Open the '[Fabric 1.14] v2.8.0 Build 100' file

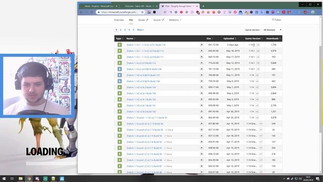point(141,111)
